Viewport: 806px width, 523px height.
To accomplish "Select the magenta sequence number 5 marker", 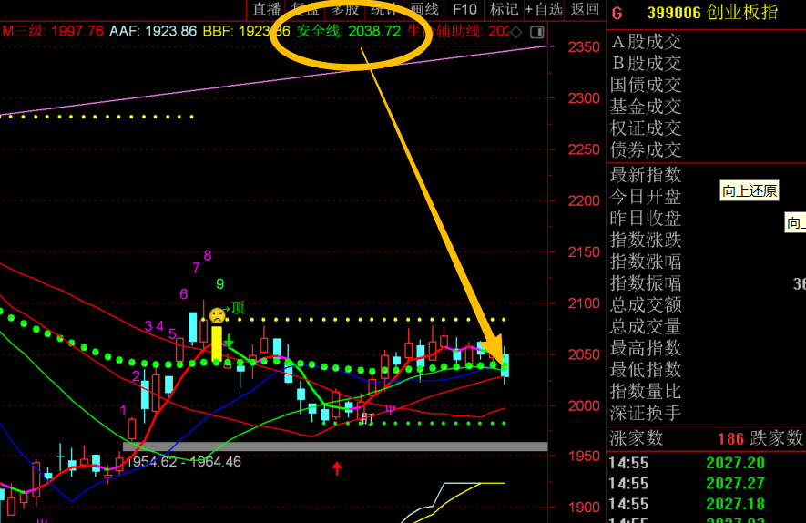I will tap(172, 333).
